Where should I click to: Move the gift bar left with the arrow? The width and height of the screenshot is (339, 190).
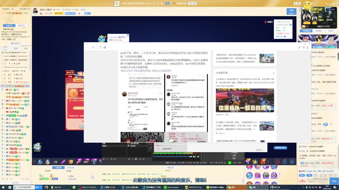(34, 161)
